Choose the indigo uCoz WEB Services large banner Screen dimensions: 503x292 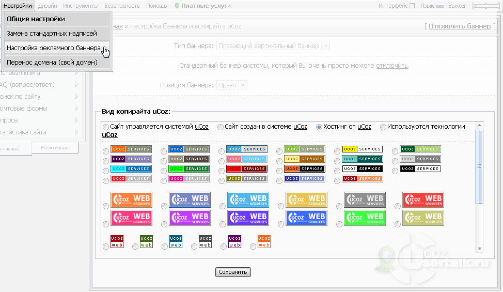pos(248,218)
